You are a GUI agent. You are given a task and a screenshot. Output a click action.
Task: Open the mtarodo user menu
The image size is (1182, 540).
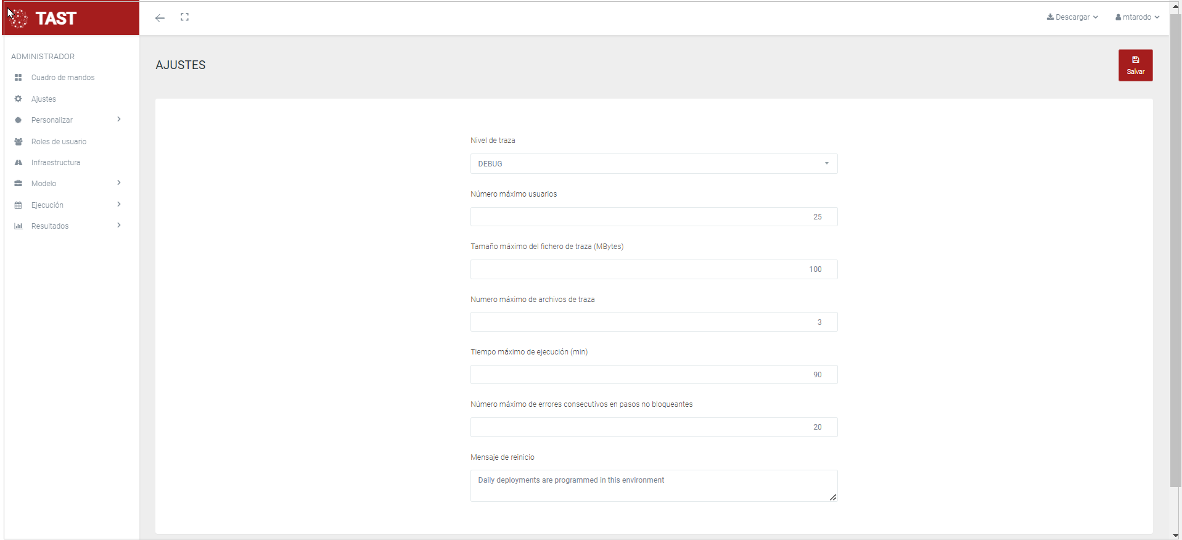click(x=1137, y=17)
